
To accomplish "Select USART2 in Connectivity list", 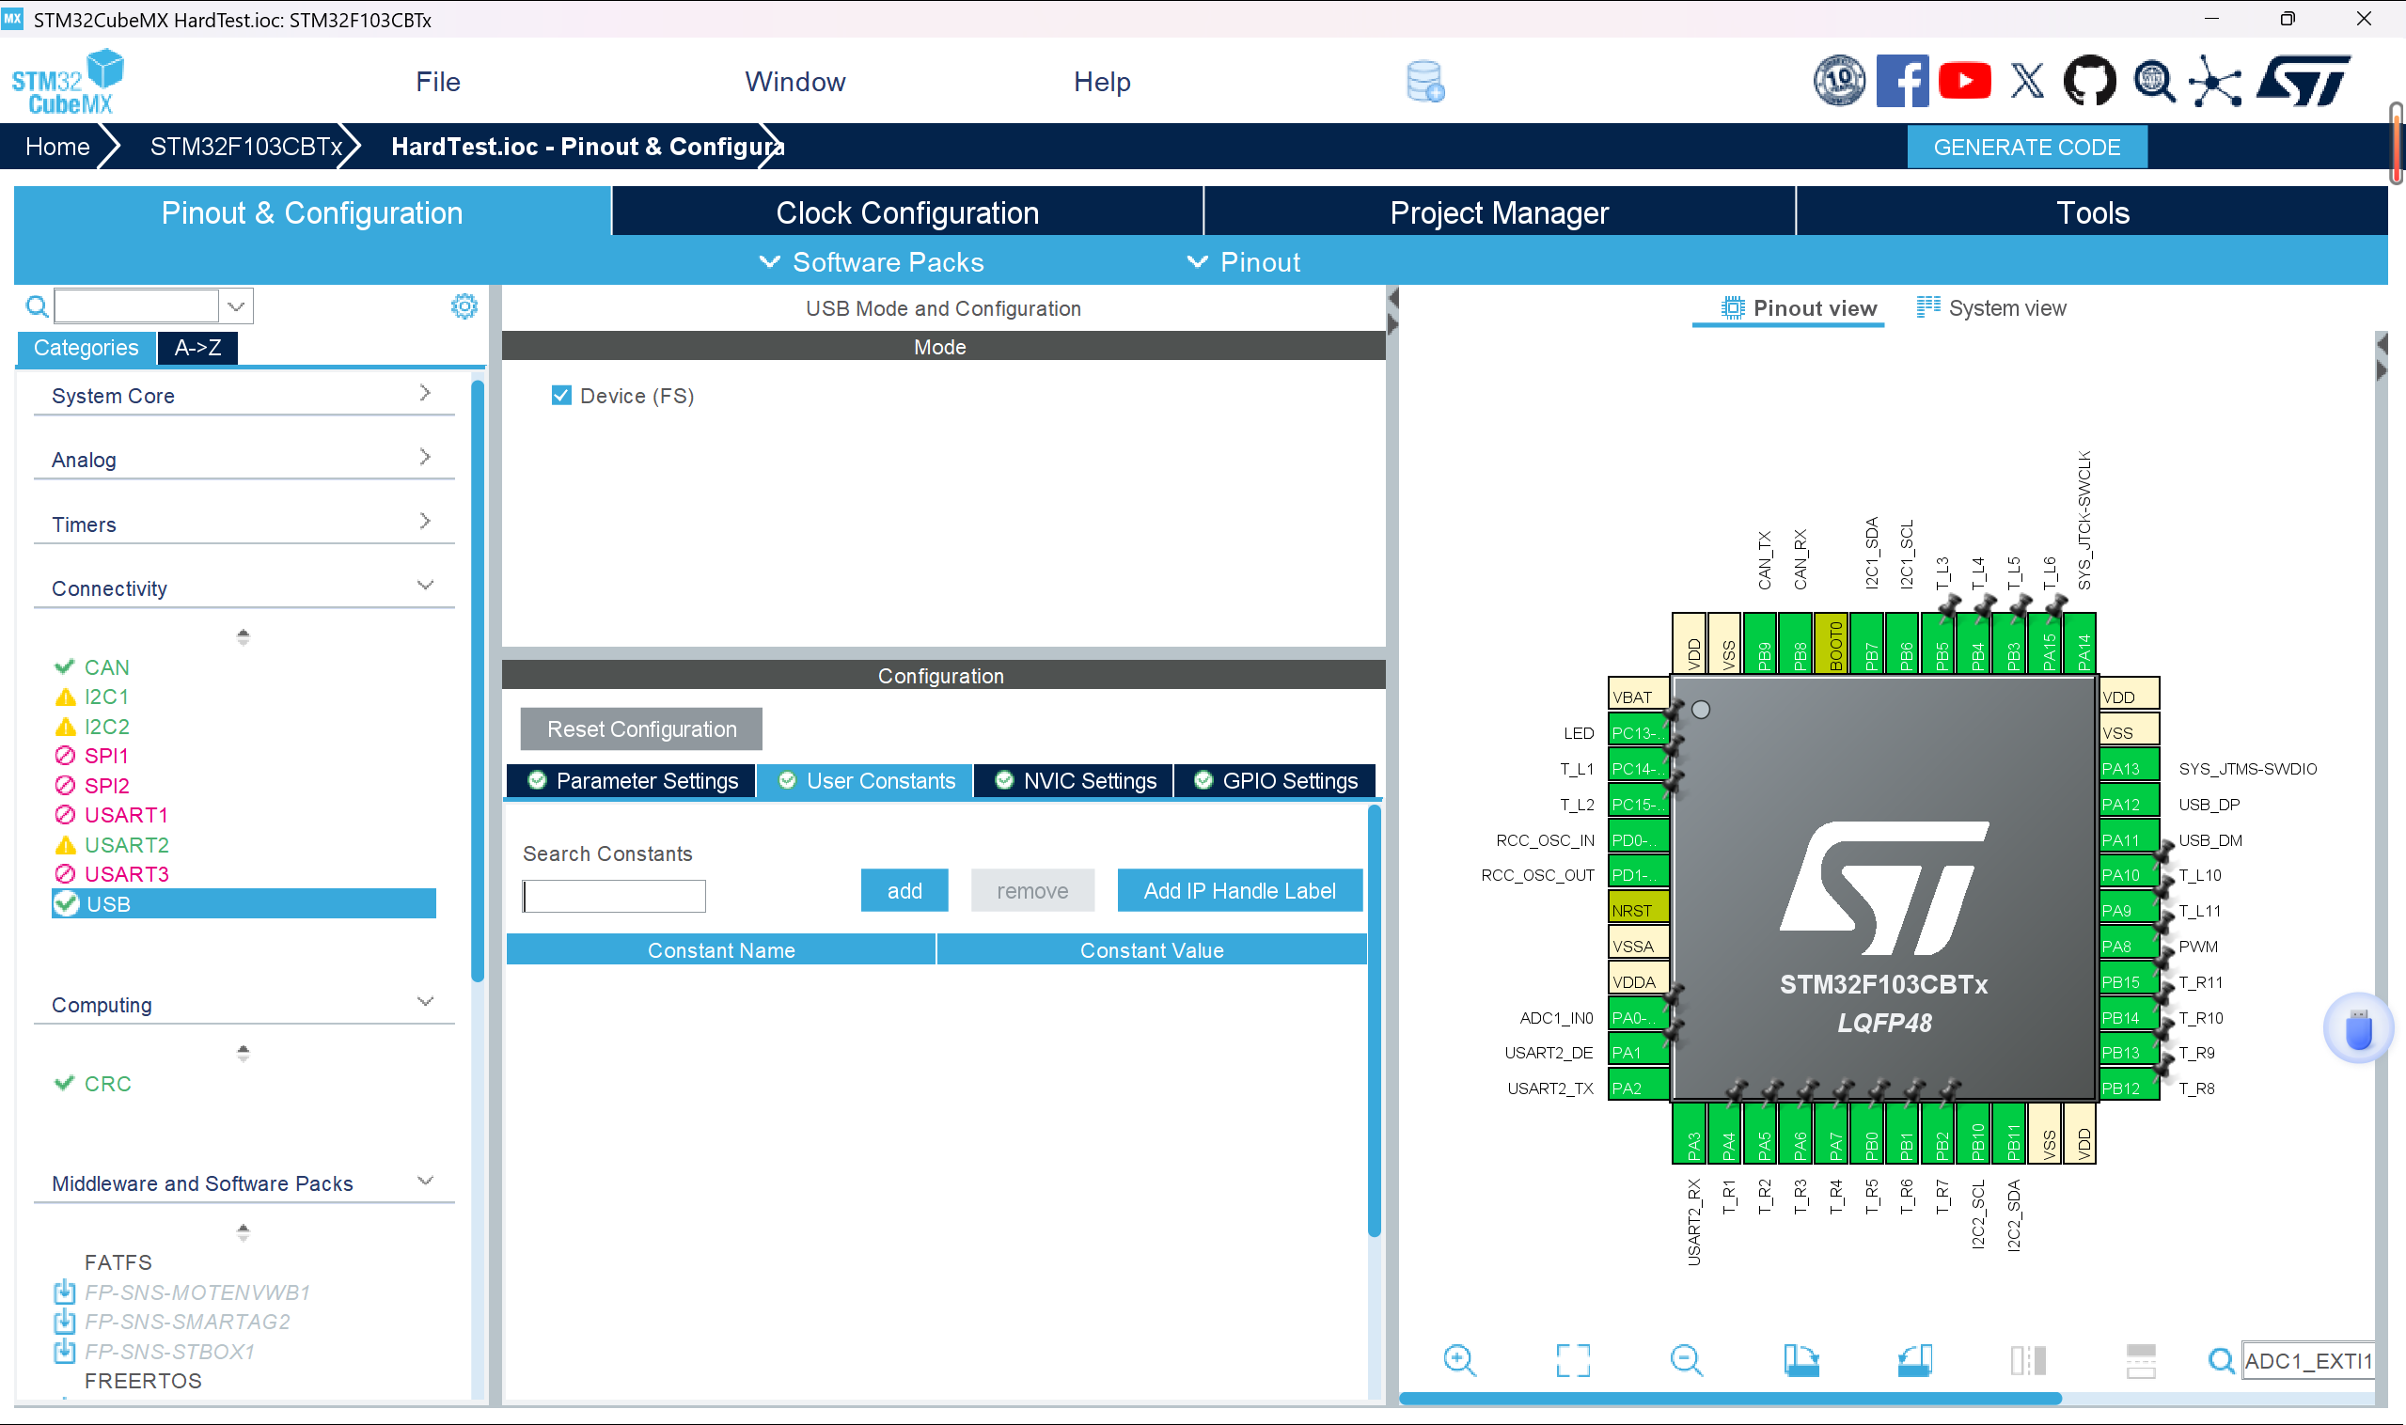I will click(126, 845).
